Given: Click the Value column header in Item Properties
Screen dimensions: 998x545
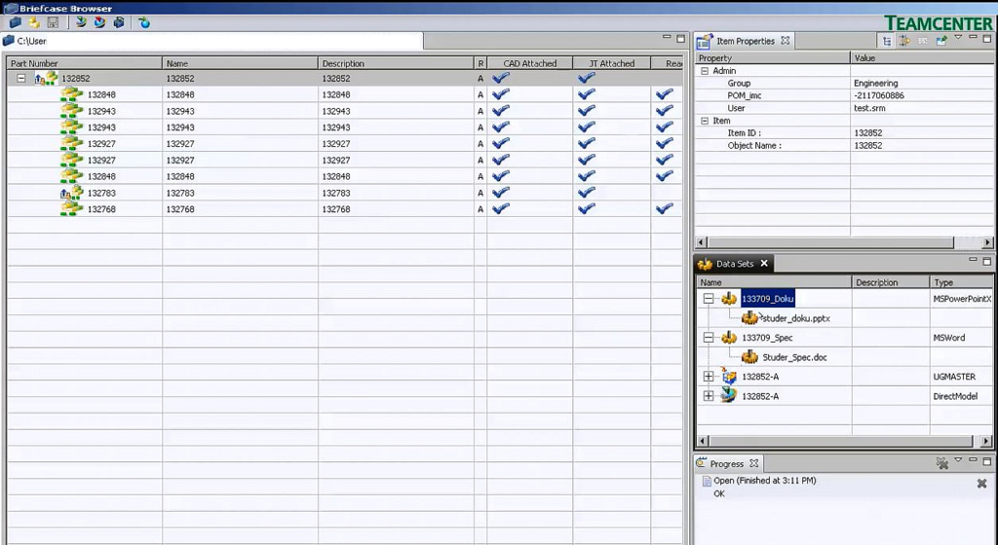Looking at the screenshot, I should point(921,57).
